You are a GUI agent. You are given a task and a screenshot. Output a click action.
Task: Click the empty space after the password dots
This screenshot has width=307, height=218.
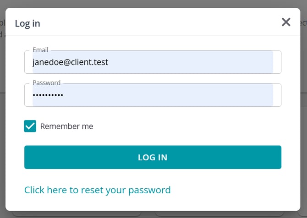coord(170,95)
